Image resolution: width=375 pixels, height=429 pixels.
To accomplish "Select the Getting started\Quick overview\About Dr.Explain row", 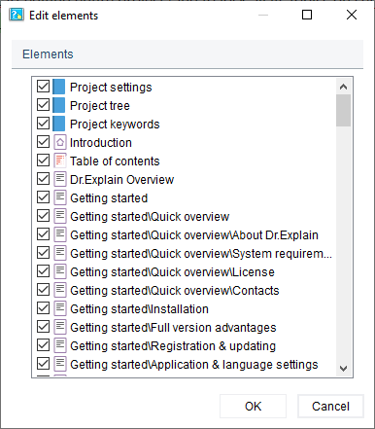I will tap(194, 235).
